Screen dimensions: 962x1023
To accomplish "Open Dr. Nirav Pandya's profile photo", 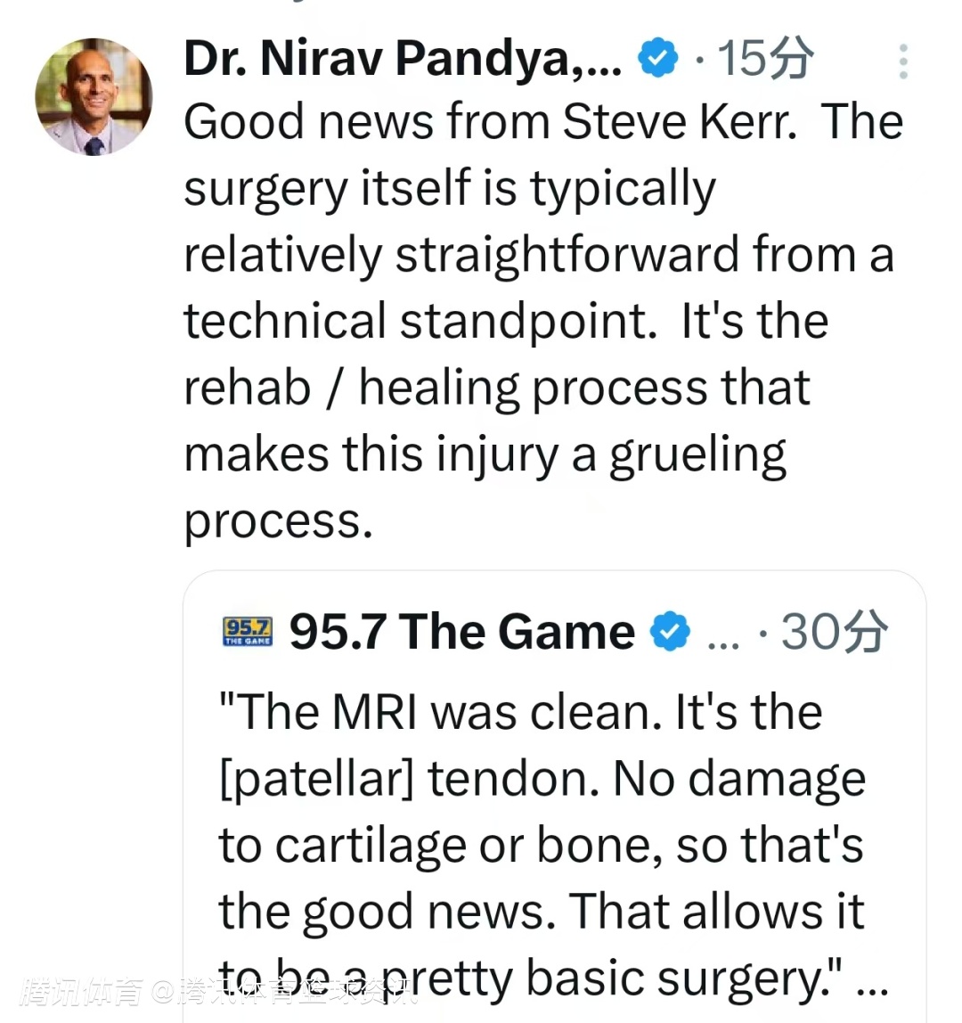I will click(x=94, y=97).
